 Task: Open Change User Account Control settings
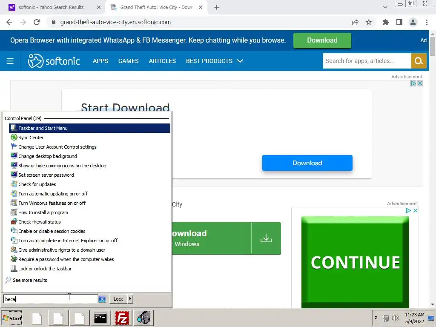click(89, 147)
